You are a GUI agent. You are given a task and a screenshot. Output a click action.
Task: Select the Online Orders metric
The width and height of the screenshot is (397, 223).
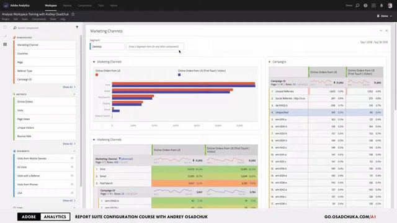pyautogui.click(x=45, y=102)
